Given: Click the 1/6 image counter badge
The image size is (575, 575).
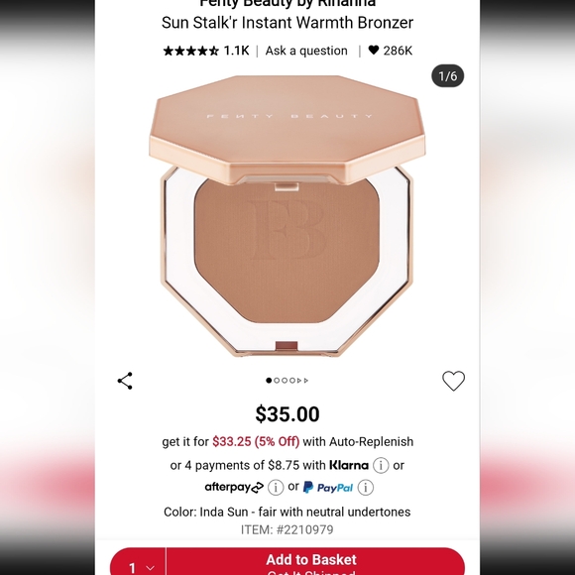Looking at the screenshot, I should click(448, 76).
